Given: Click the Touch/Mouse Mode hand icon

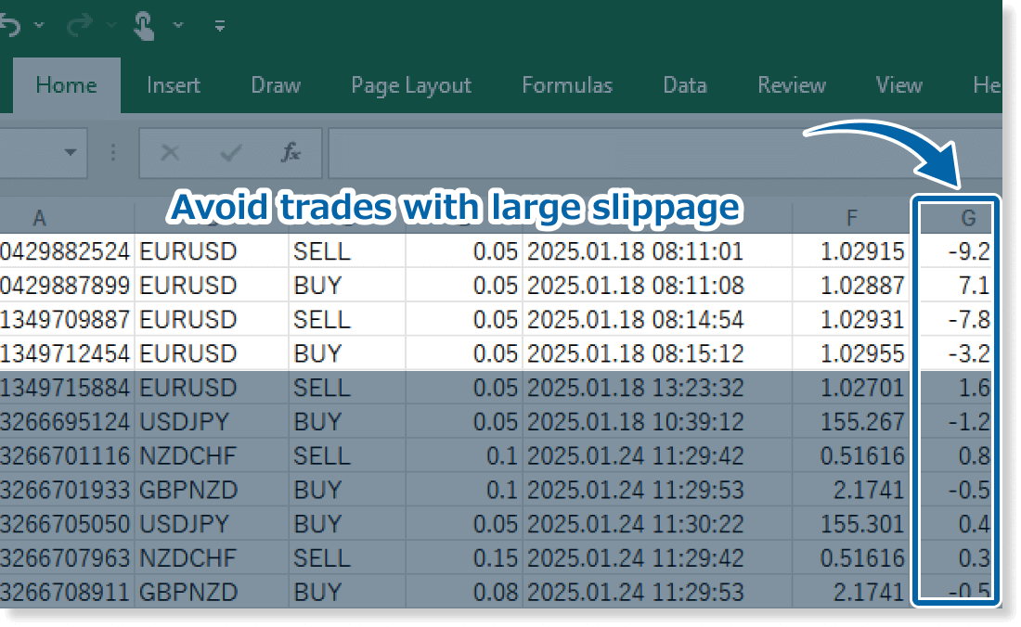Looking at the screenshot, I should click(143, 25).
